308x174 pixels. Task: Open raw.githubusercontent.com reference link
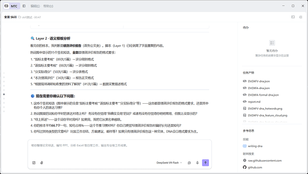pyautogui.click(x=264, y=161)
